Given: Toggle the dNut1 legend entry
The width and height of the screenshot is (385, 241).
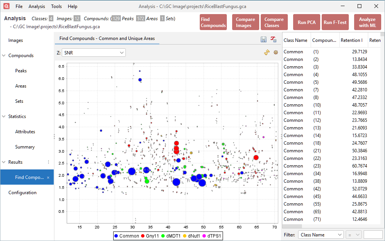Looking at the screenshot, I should coord(192,236).
